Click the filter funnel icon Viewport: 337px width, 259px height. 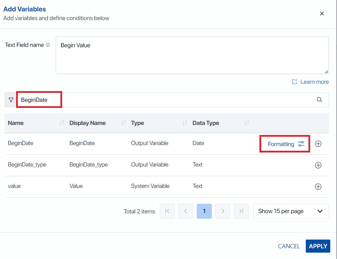[x=11, y=100]
